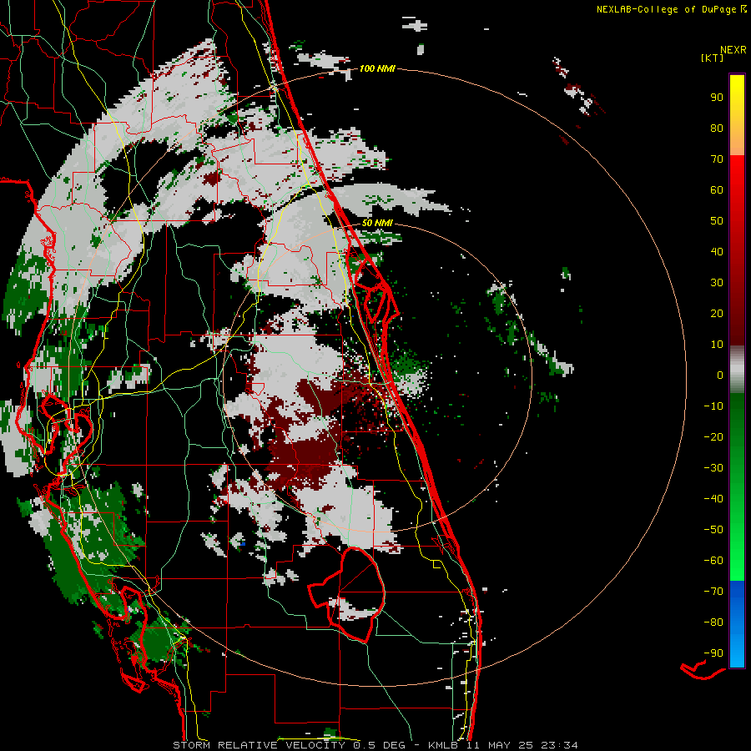The image size is (751, 751).
Task: Click the 11 MAY 25 date text
Action: [x=500, y=745]
